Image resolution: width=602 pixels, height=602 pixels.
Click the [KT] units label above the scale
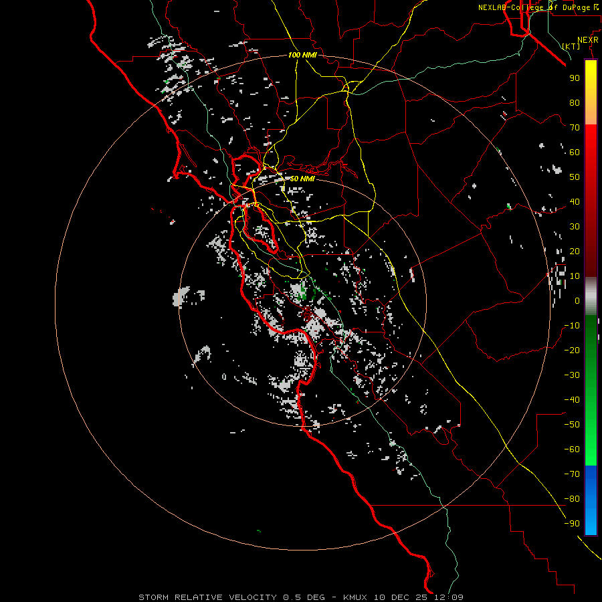tap(571, 46)
